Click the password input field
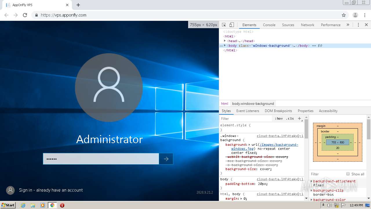371x209 pixels. [101, 159]
